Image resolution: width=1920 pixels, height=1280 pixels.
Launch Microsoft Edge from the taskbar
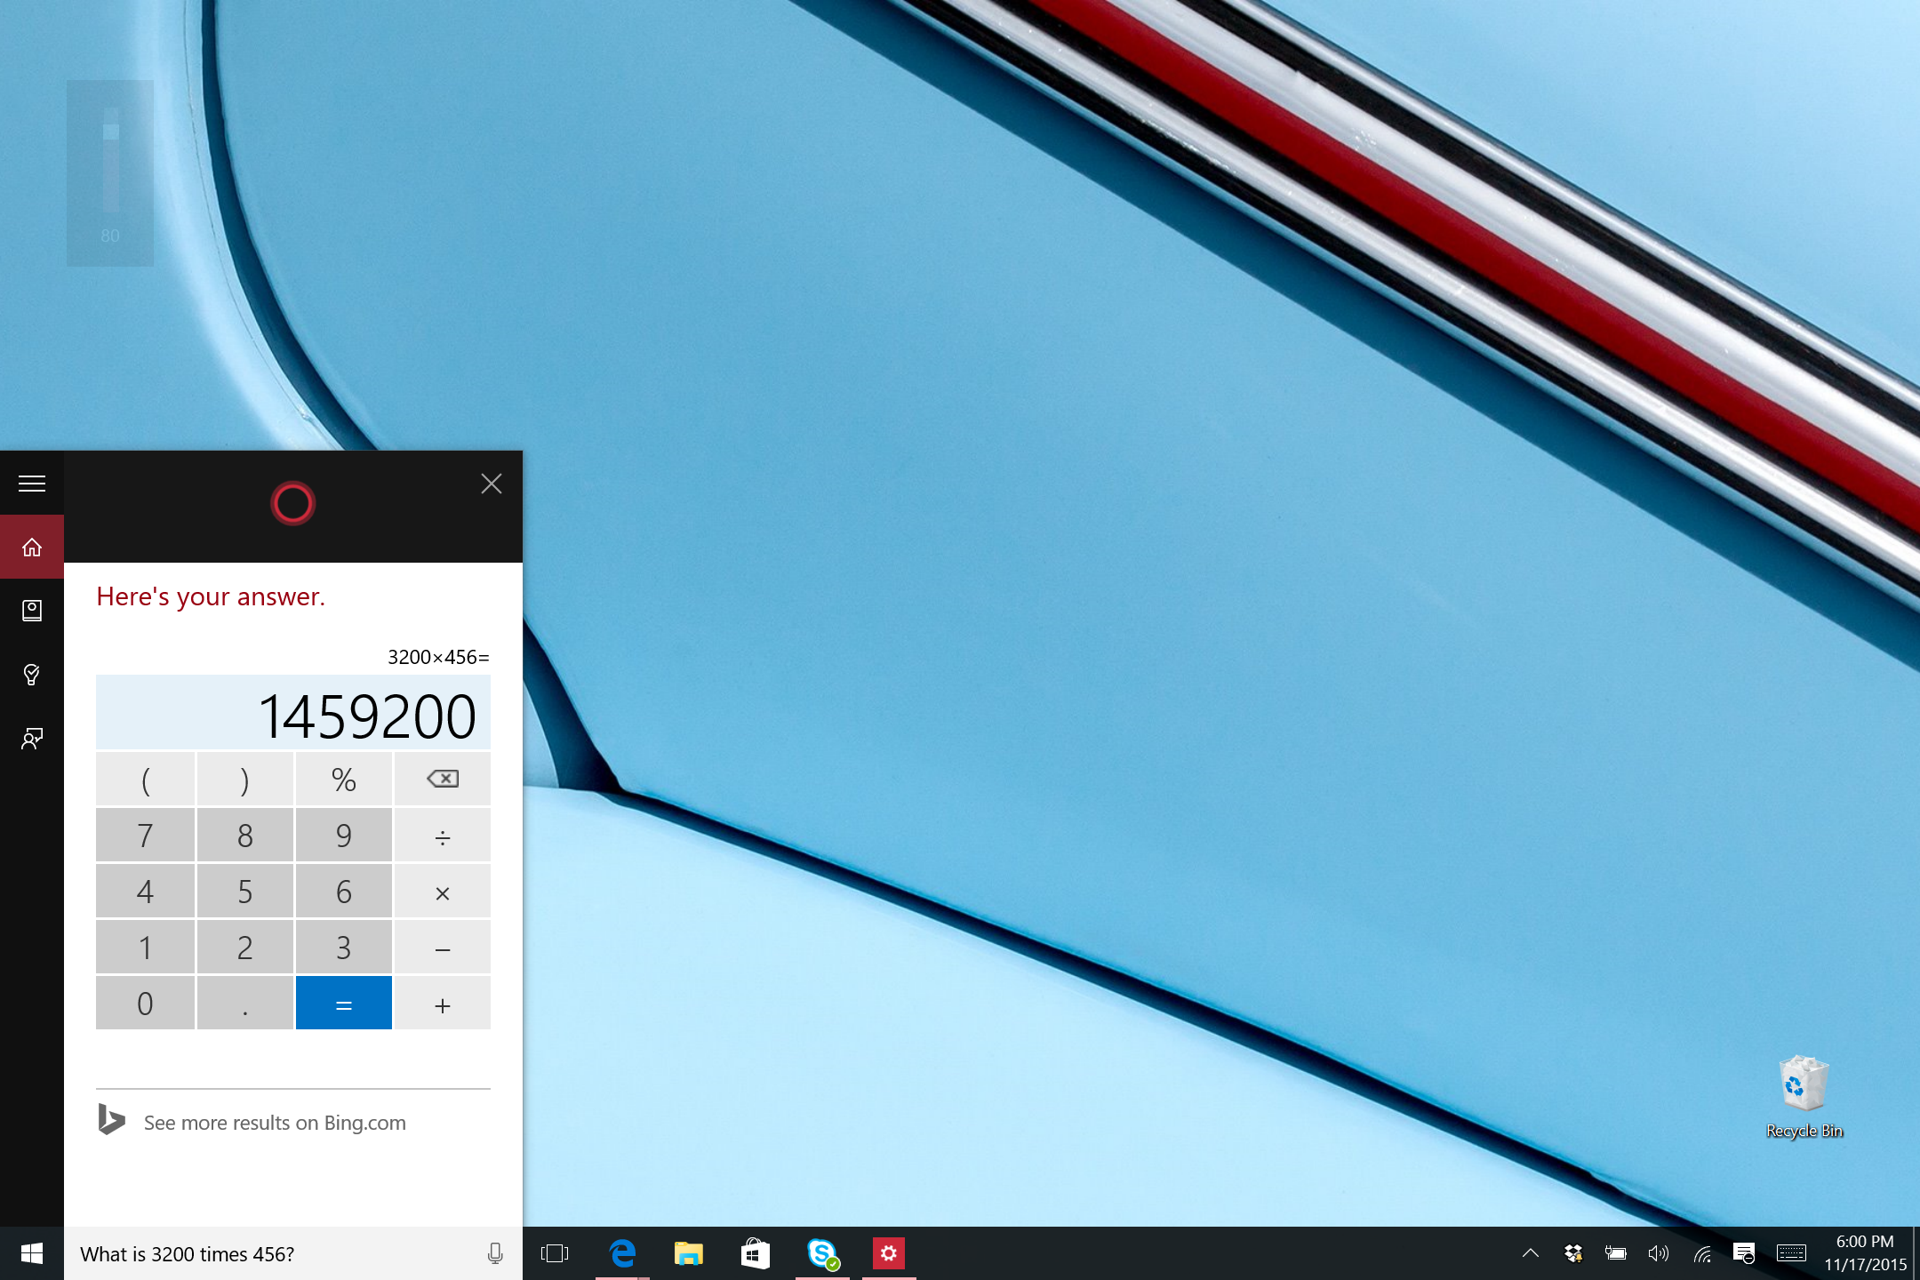[622, 1253]
